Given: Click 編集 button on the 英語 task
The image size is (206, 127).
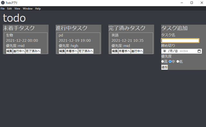Looking at the screenshot, I should pos(115,51).
